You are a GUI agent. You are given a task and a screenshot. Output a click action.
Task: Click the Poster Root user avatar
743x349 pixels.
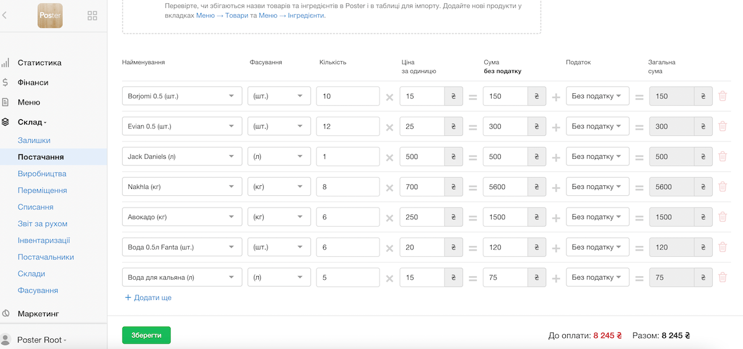point(6,340)
